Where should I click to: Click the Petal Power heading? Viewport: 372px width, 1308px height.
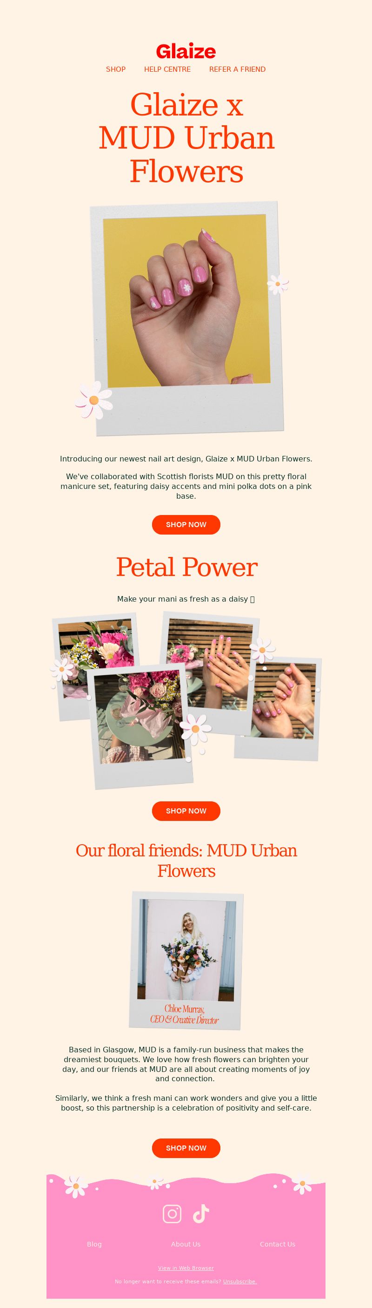[186, 567]
